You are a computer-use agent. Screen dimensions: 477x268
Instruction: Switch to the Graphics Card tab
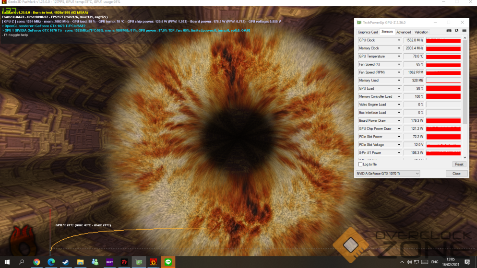pyautogui.click(x=368, y=32)
